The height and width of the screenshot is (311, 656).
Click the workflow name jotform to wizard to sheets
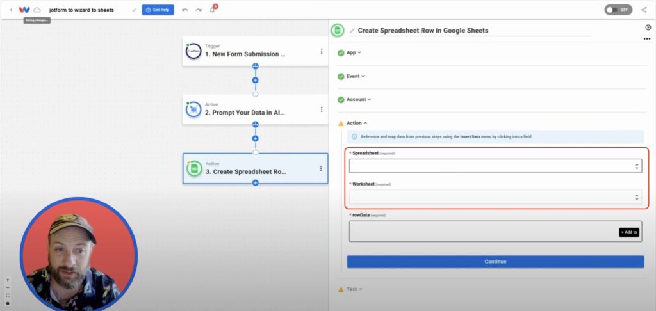pyautogui.click(x=81, y=10)
